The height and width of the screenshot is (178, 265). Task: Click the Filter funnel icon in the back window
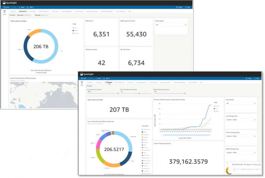coord(5,11)
